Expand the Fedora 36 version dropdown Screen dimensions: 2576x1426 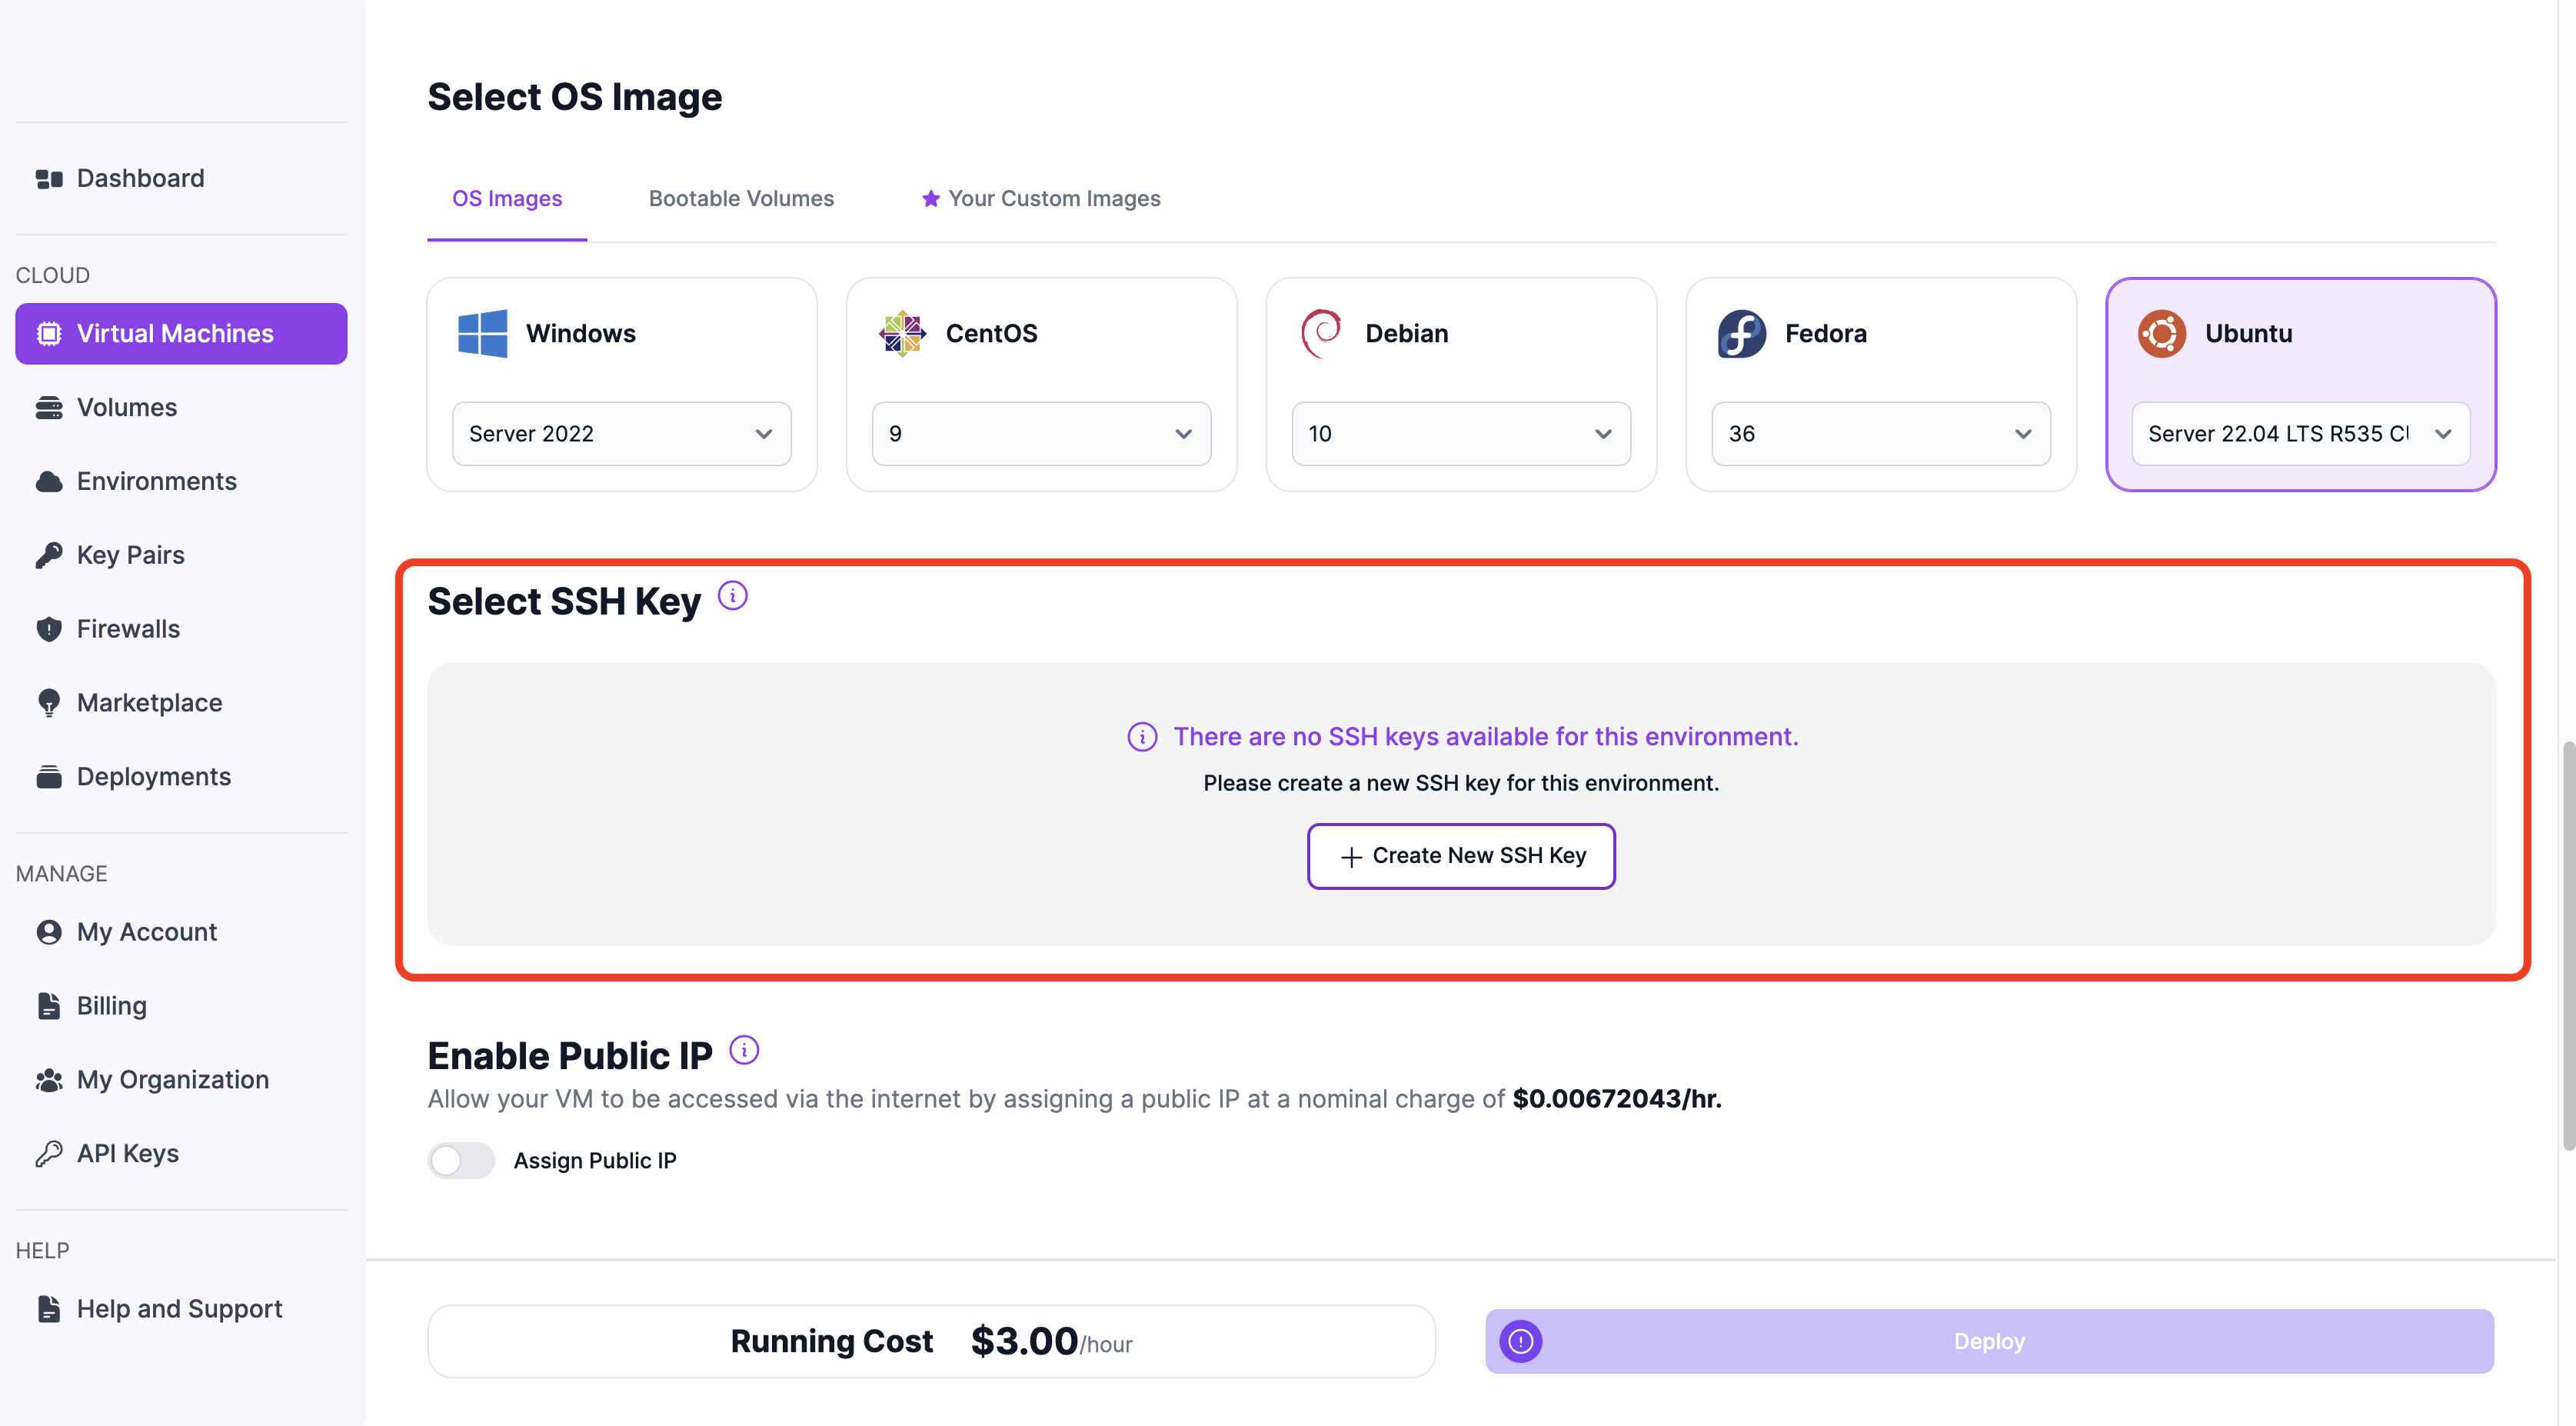pos(1880,434)
